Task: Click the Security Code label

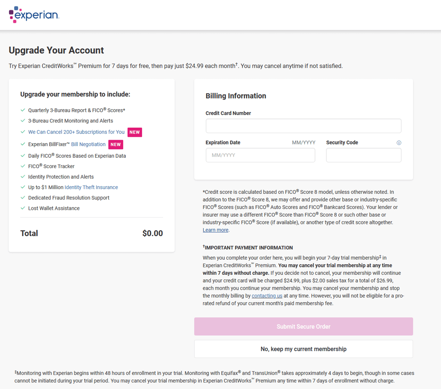Action: [342, 142]
